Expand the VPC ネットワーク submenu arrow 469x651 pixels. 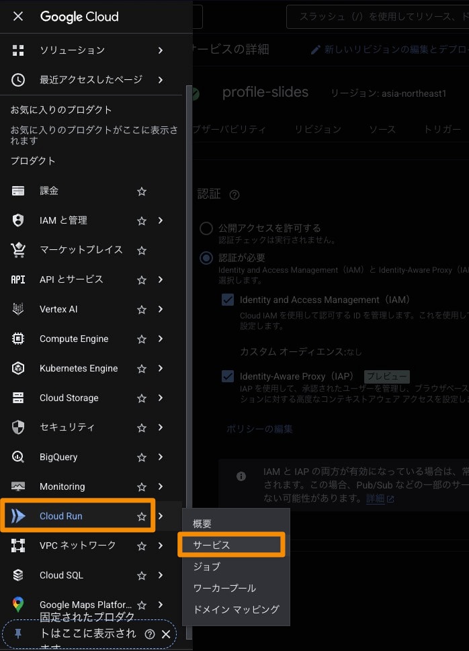pyautogui.click(x=161, y=546)
